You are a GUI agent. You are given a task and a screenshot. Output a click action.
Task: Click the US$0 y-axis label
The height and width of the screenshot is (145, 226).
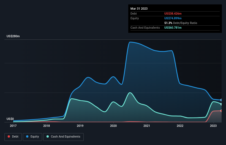(x=10, y=119)
